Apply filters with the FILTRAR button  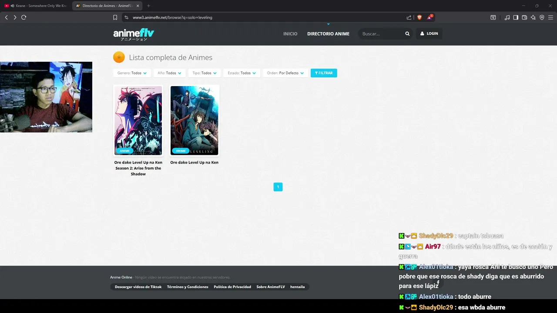click(324, 73)
